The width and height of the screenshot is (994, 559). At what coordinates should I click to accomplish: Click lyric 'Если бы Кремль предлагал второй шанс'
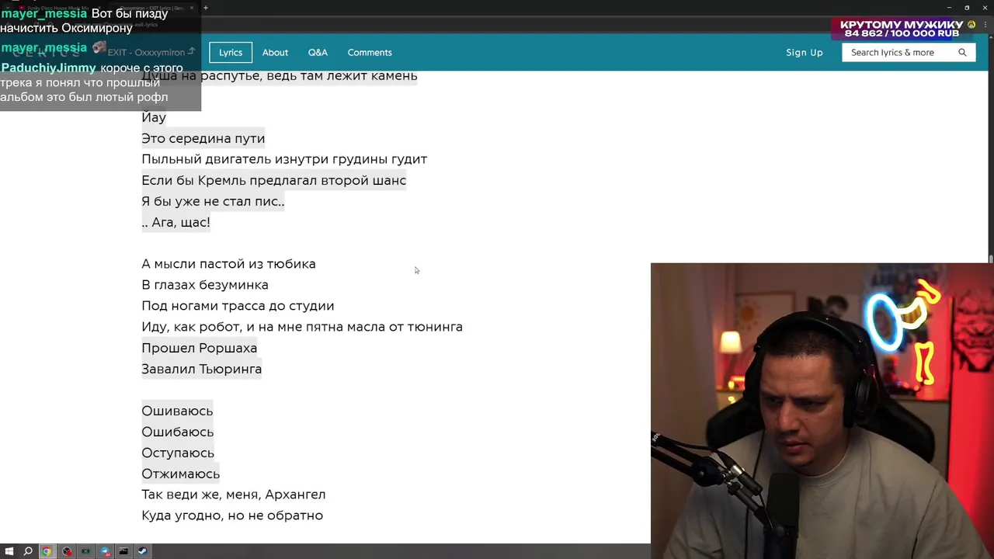pos(273,180)
